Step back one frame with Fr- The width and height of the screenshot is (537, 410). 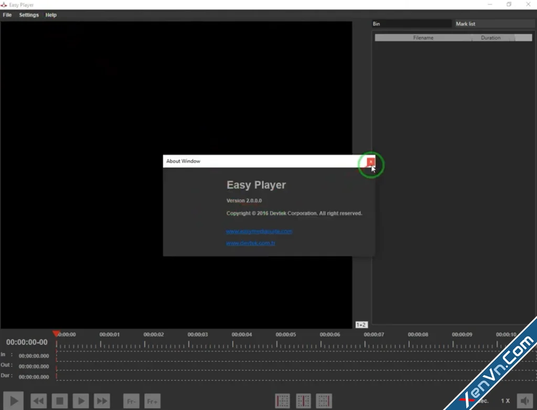pyautogui.click(x=131, y=401)
